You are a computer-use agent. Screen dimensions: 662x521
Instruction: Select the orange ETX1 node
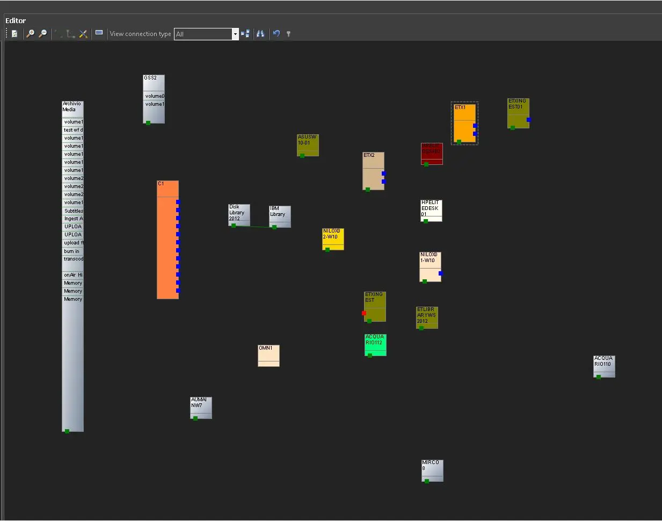464,122
